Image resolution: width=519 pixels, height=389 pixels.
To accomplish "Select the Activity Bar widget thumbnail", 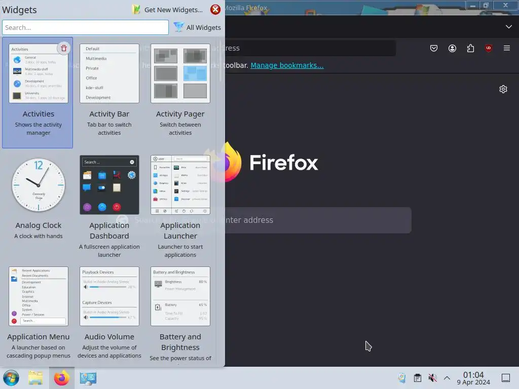I will (x=109, y=73).
